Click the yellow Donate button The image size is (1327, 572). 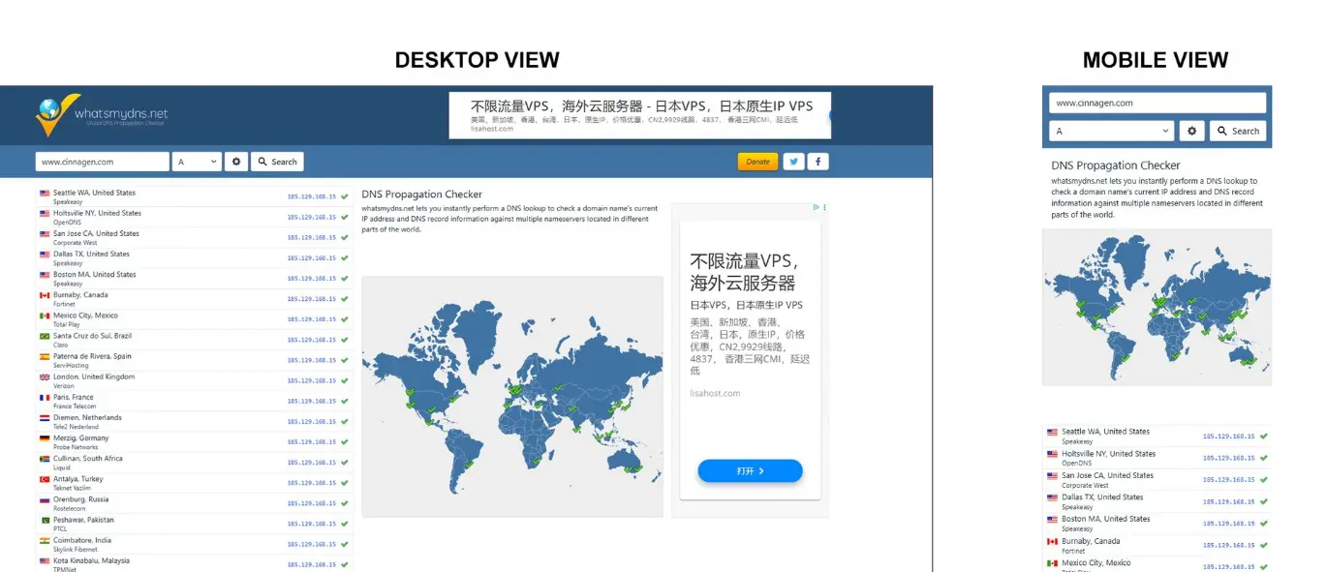757,162
